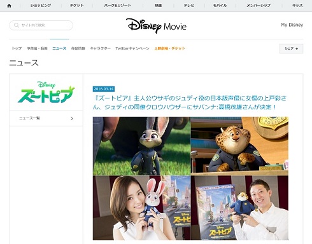Click the Judy rabbit movie still
The height and width of the screenshot is (244, 312).
141,146
